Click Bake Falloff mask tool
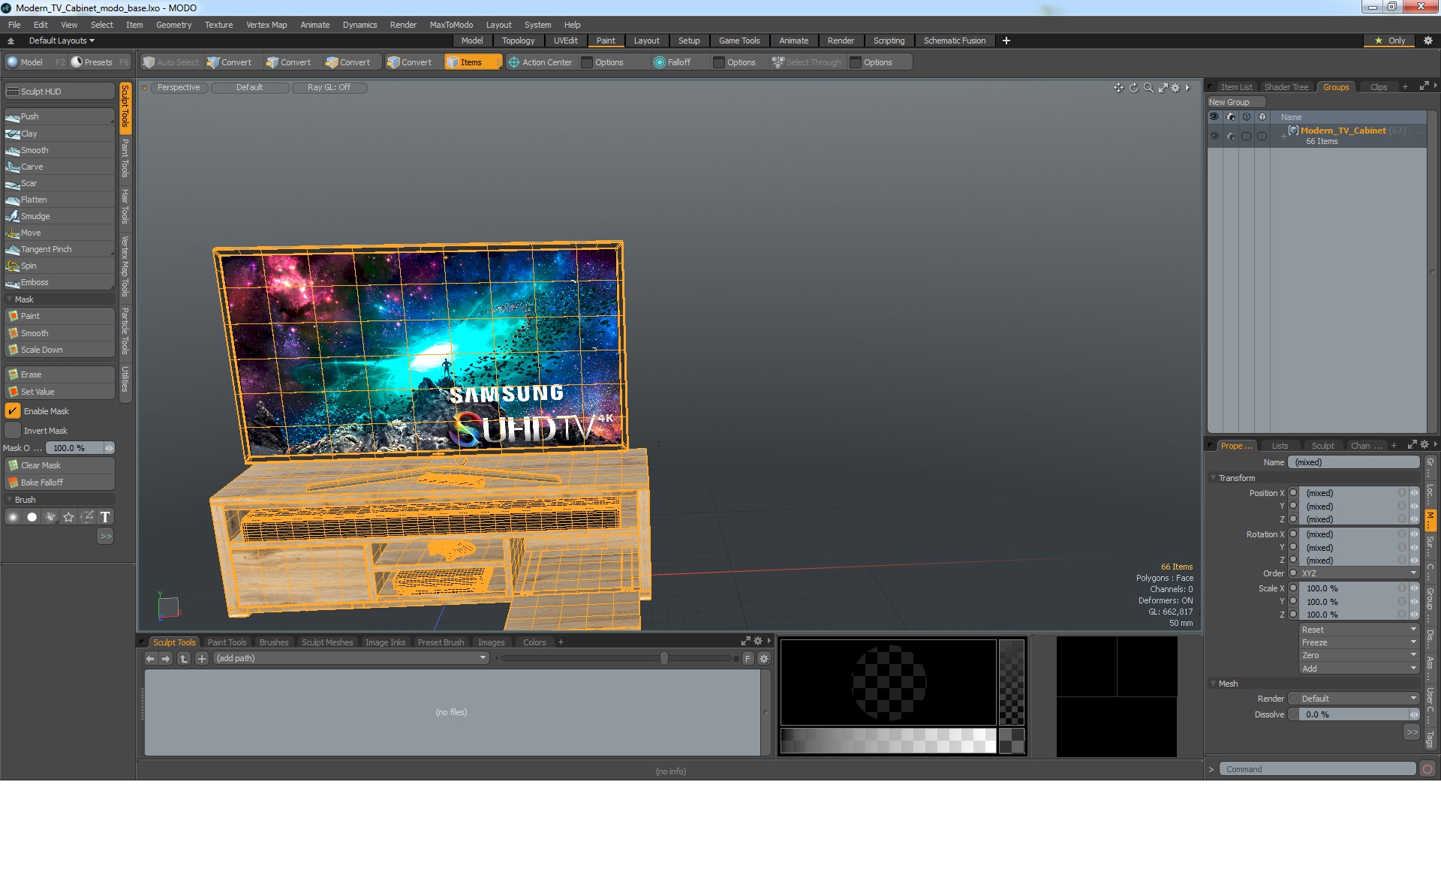1441x869 pixels. tap(42, 483)
